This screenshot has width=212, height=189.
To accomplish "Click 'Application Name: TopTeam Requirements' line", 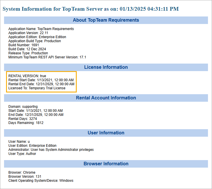I will (41, 29).
